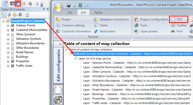This screenshot has height=105, width=193.
Task: Toggle Utilization Boundaries layer checkbox
Action: [12, 44]
